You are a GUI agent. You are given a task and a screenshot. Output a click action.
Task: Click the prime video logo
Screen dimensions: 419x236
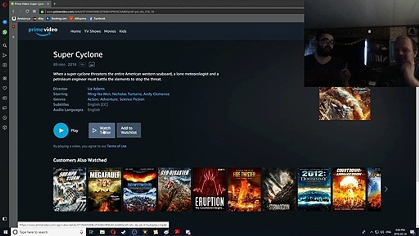tap(43, 31)
